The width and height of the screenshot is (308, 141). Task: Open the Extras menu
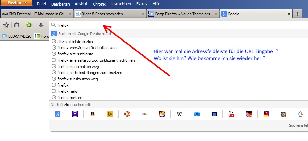141,4
